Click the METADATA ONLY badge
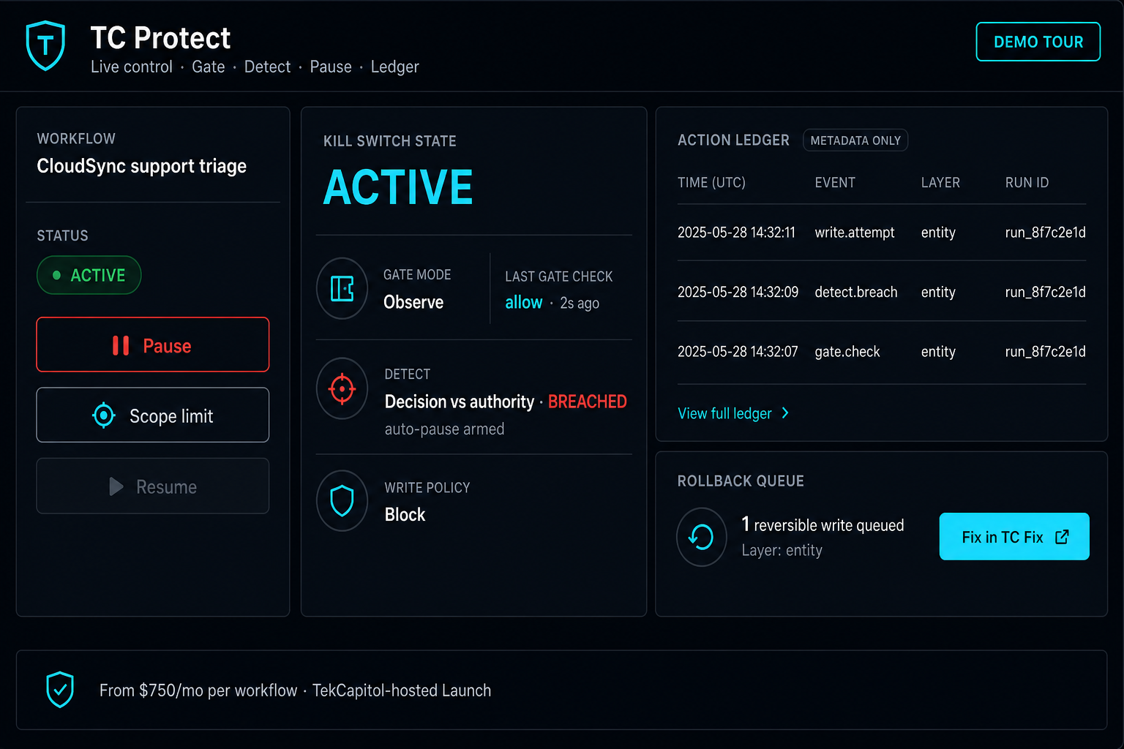1124x749 pixels. (x=855, y=140)
